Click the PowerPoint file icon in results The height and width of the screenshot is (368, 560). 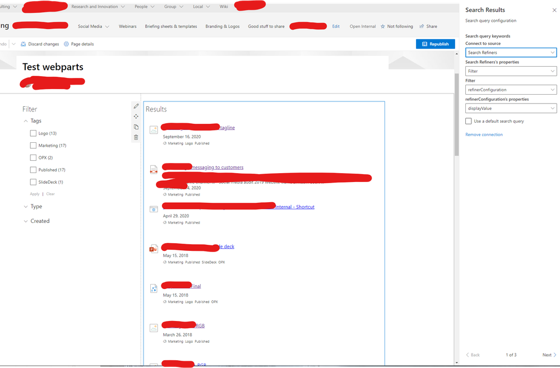point(153,249)
